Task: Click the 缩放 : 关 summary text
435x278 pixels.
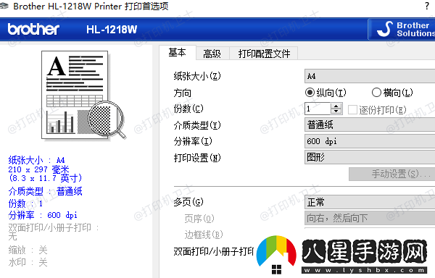Action: point(28,250)
